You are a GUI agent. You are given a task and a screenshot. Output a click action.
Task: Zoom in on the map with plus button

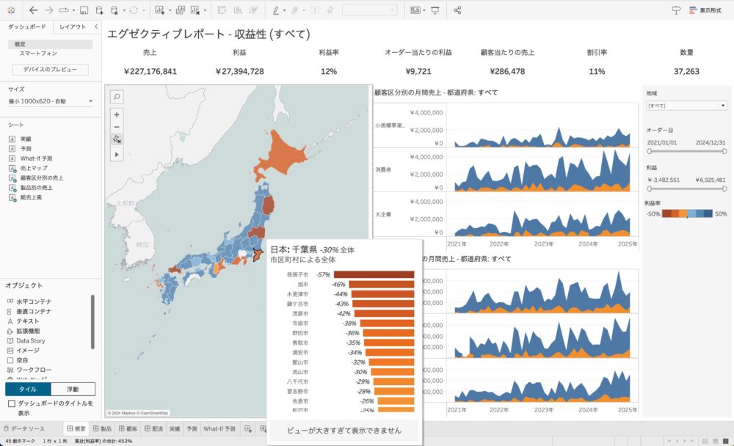click(x=117, y=114)
